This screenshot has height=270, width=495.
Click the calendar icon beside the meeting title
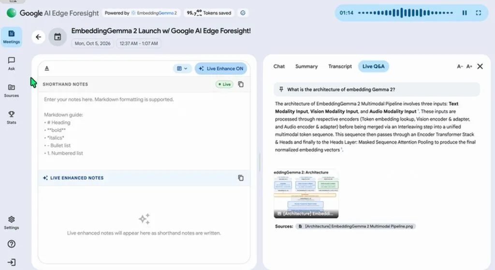point(58,37)
